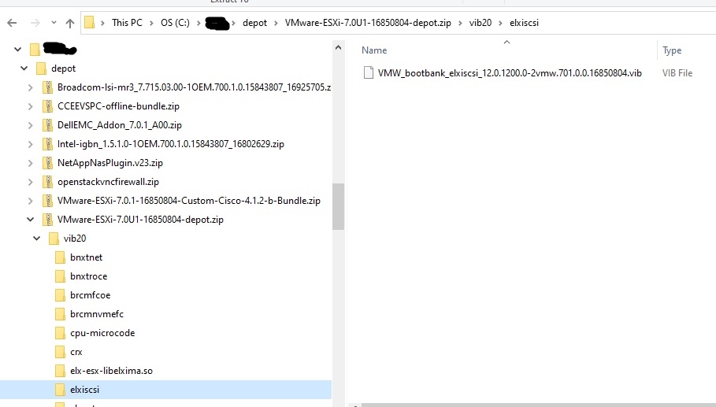The width and height of the screenshot is (716, 407).
Task: Select cpu-microcode folder in tree
Action: click(102, 333)
